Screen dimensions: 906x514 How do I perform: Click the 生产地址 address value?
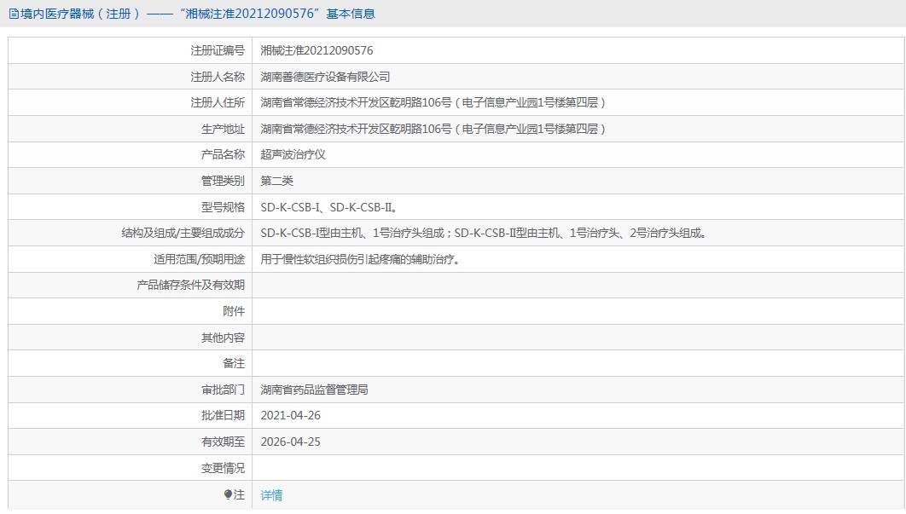[433, 129]
